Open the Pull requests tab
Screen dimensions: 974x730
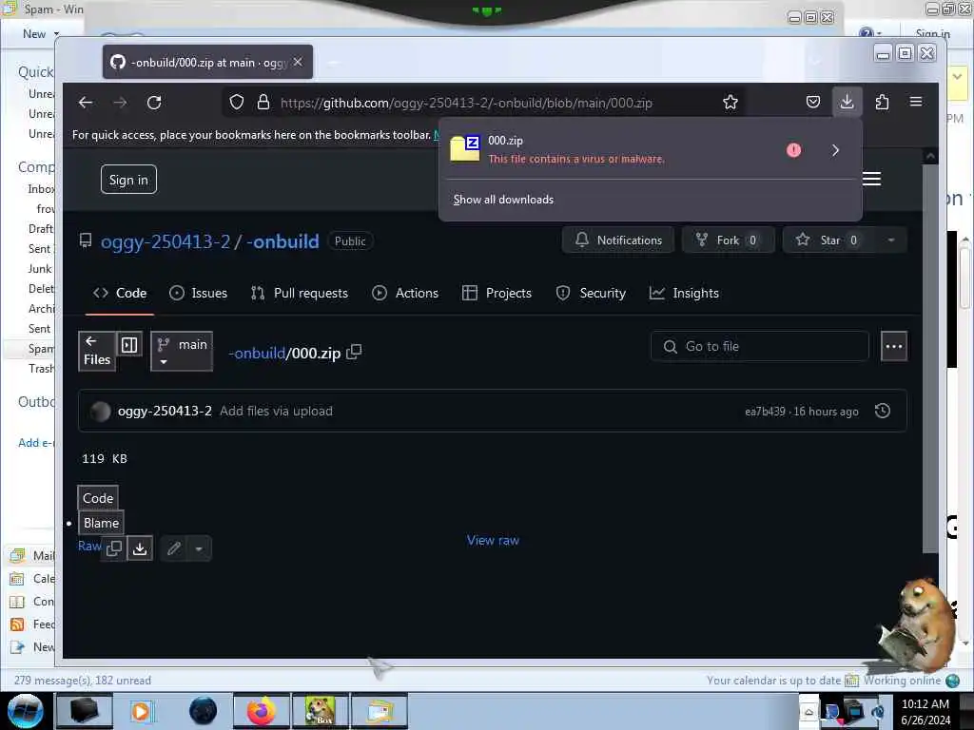300,293
